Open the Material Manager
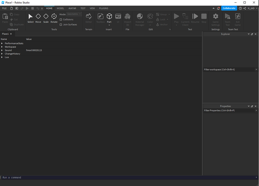The width and height of the screenshot is (259, 186). 140,20
